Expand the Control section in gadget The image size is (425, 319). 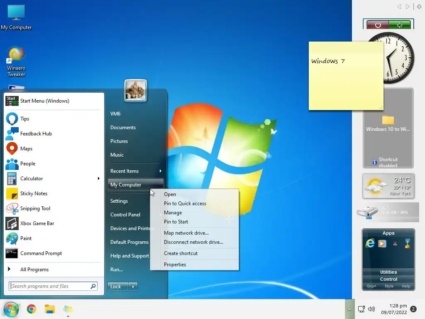pyautogui.click(x=388, y=279)
